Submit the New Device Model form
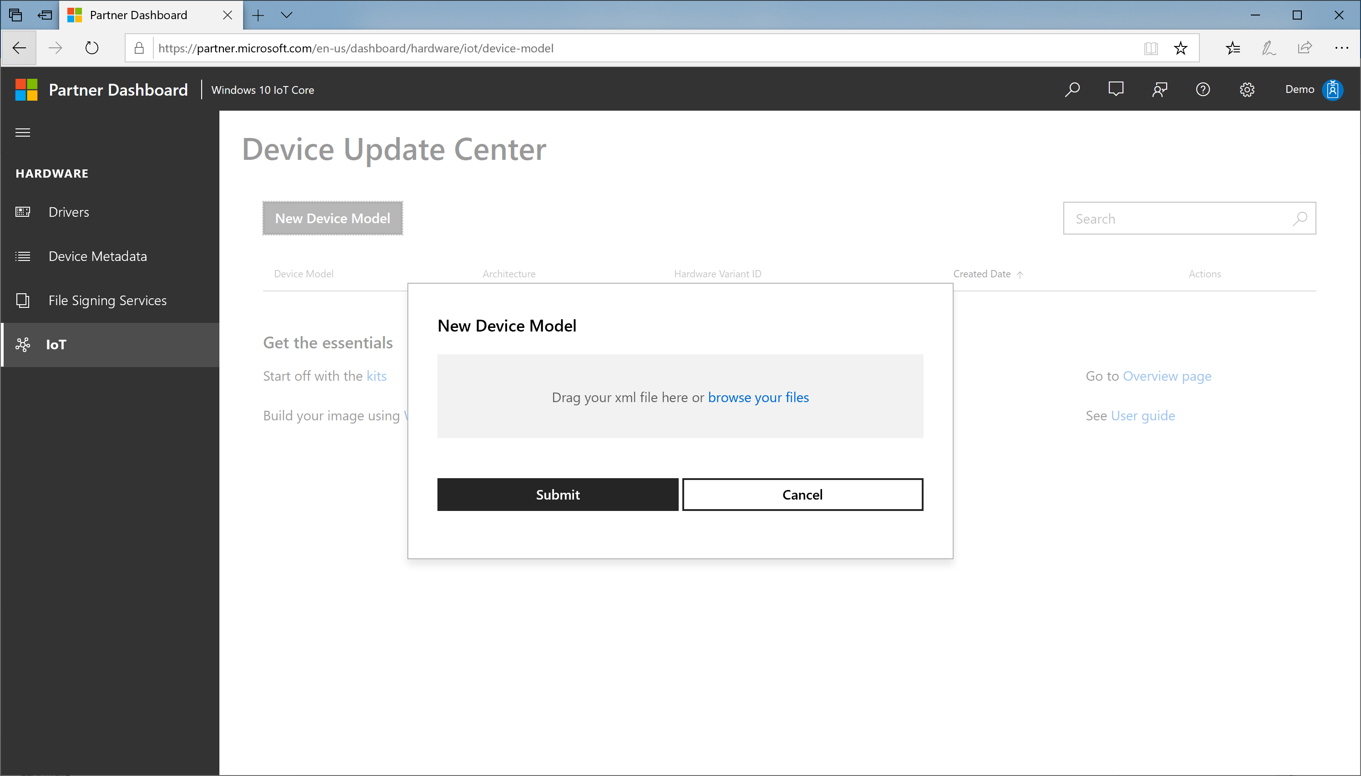This screenshot has height=776, width=1361. coord(557,494)
